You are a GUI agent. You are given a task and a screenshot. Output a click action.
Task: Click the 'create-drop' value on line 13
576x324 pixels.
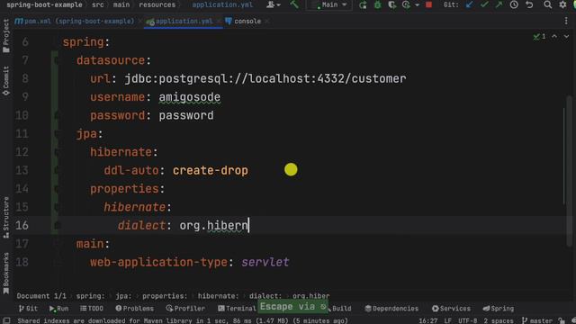(211, 170)
